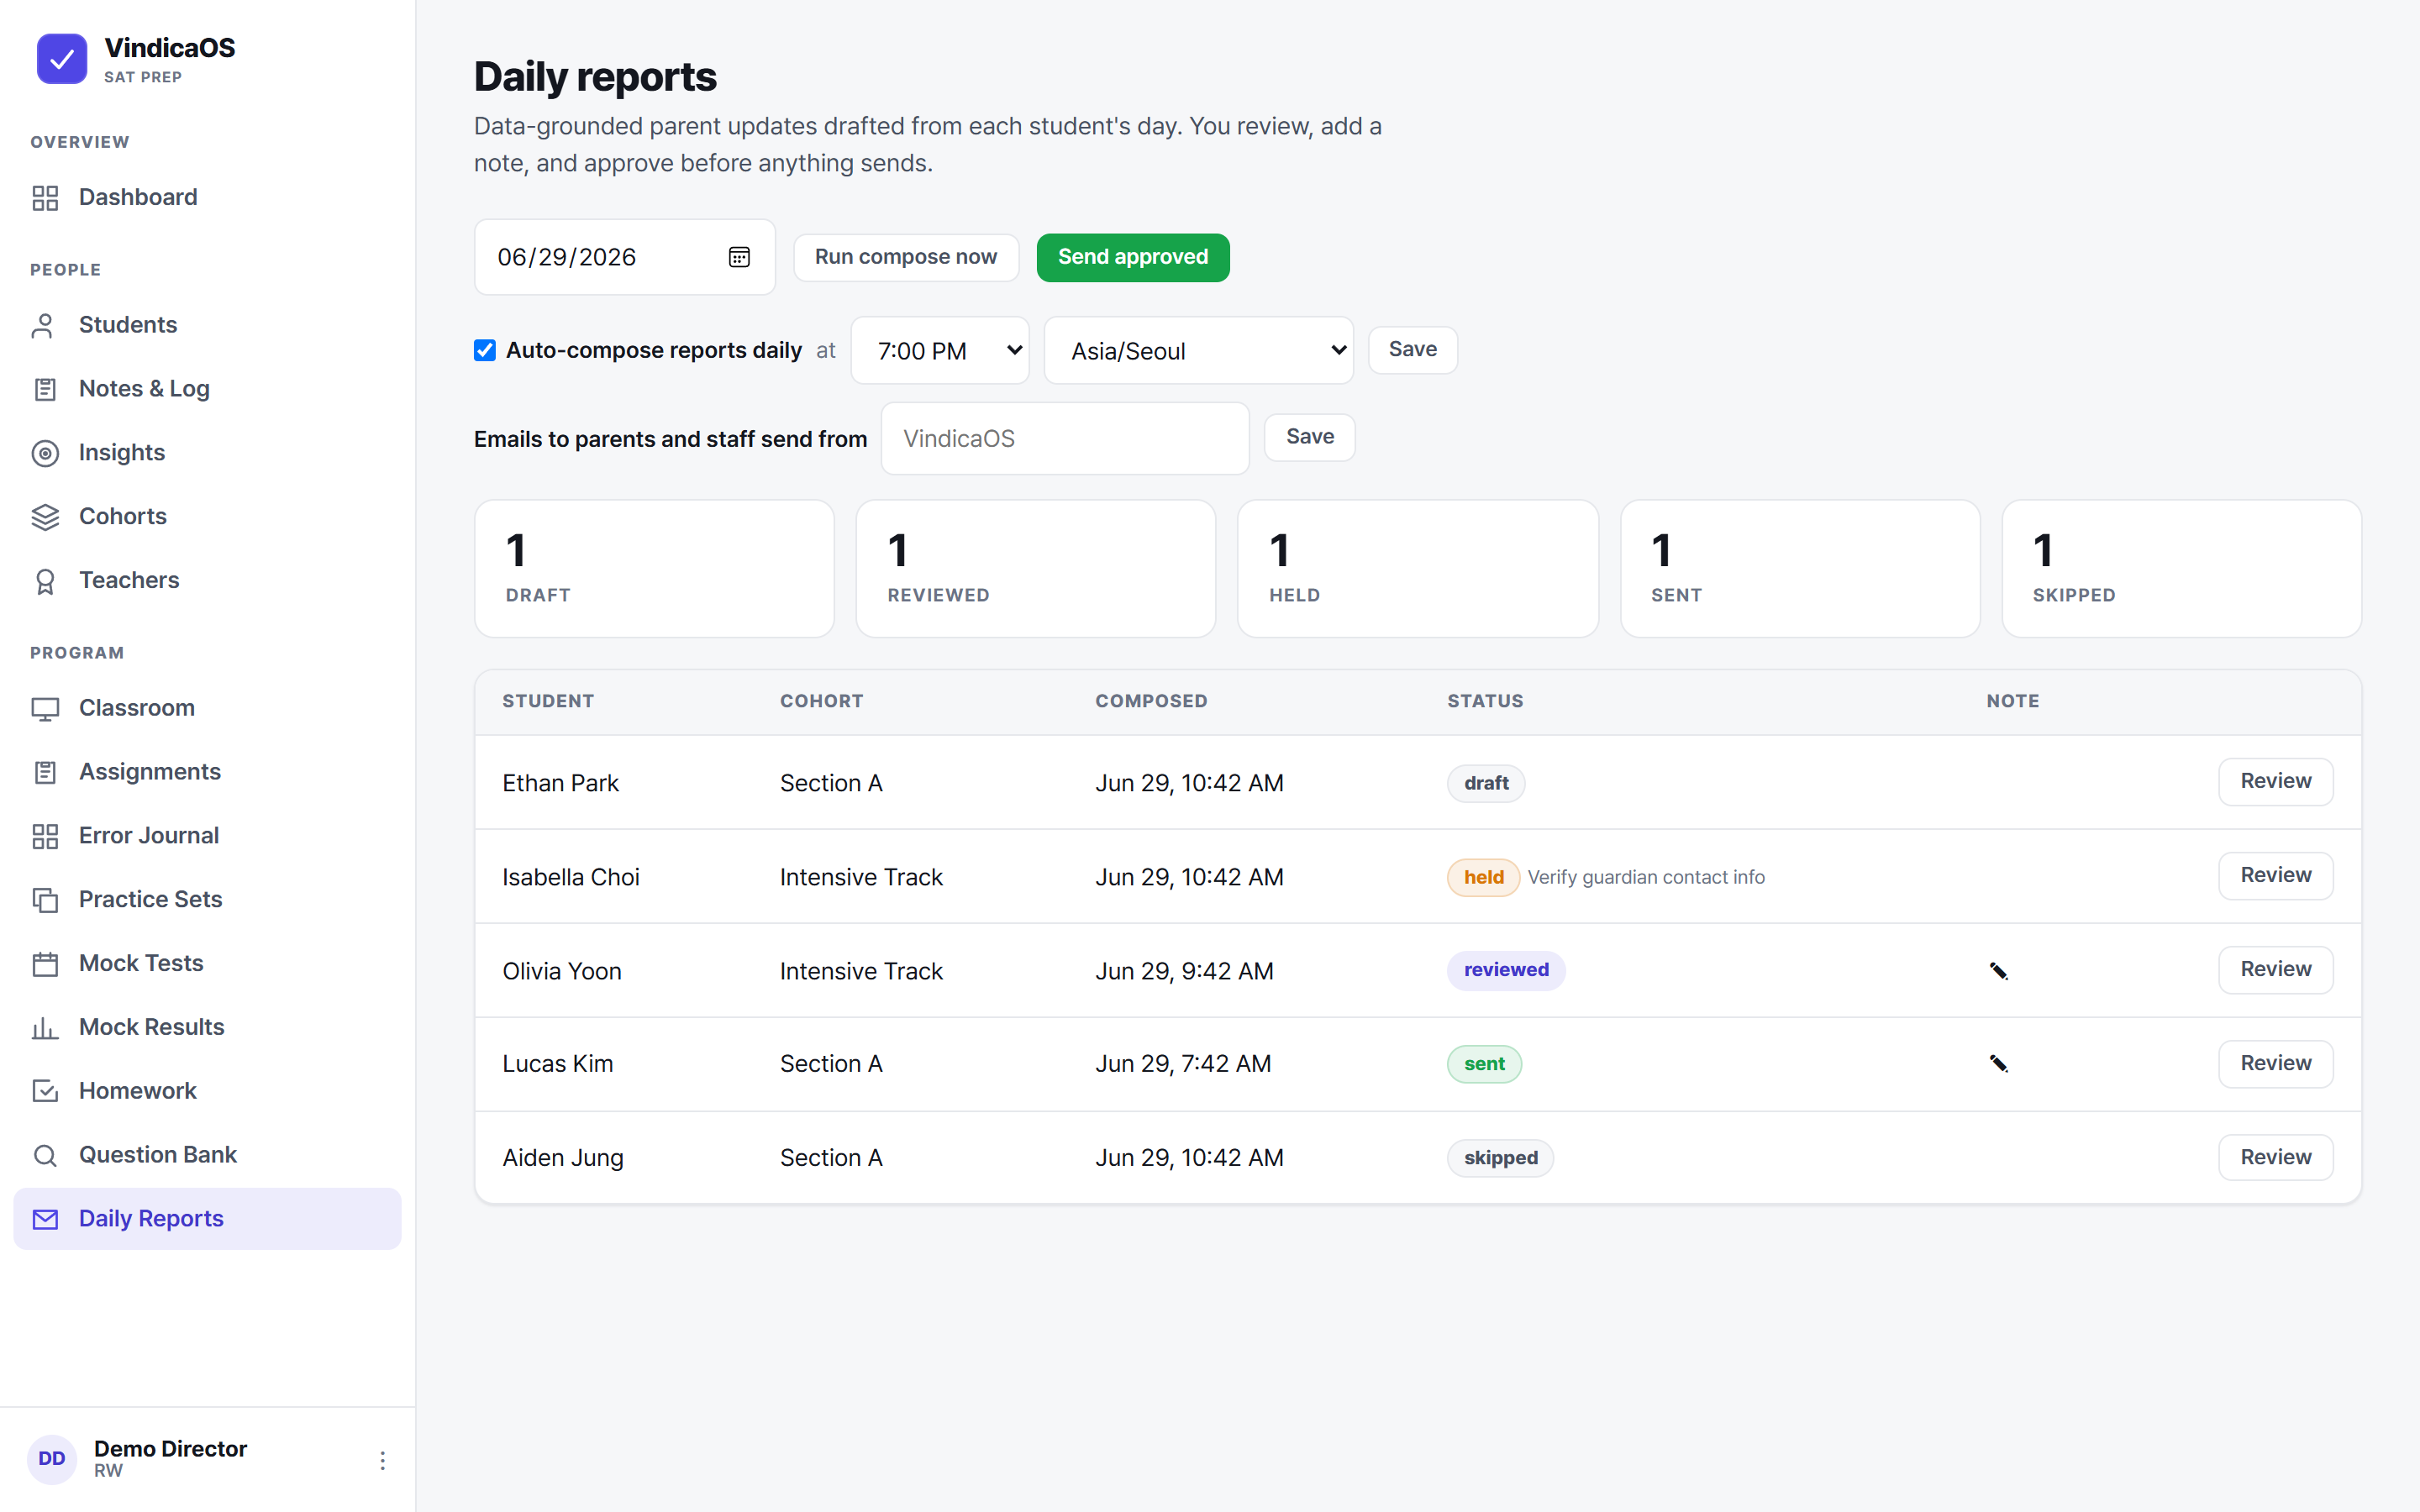2420x1512 pixels.
Task: Review Olivia Yoon's report
Action: pyautogui.click(x=2276, y=969)
